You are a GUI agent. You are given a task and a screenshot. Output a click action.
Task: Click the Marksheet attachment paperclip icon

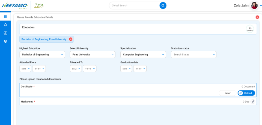pyautogui.click(x=253, y=102)
